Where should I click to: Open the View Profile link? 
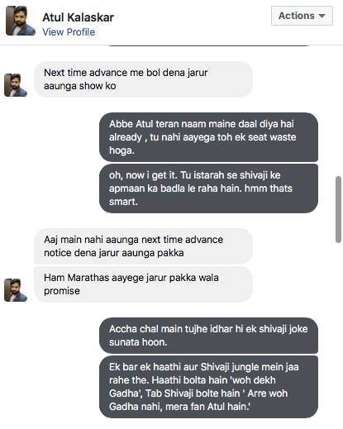(69, 32)
